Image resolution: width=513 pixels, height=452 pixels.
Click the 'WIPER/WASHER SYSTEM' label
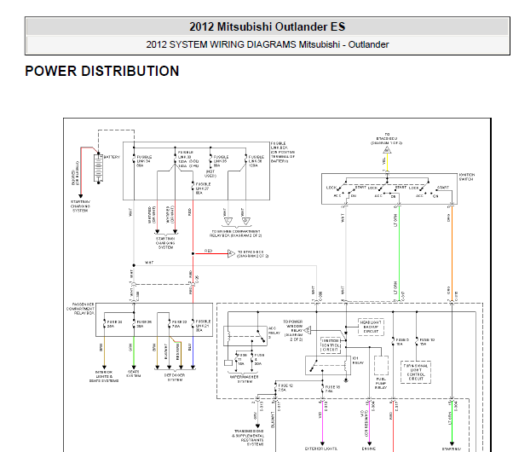click(245, 379)
